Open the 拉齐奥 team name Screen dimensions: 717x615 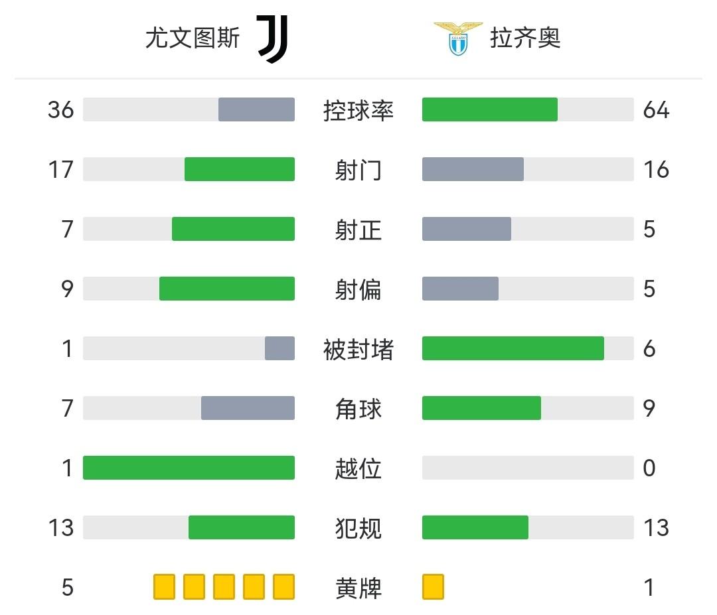click(525, 38)
